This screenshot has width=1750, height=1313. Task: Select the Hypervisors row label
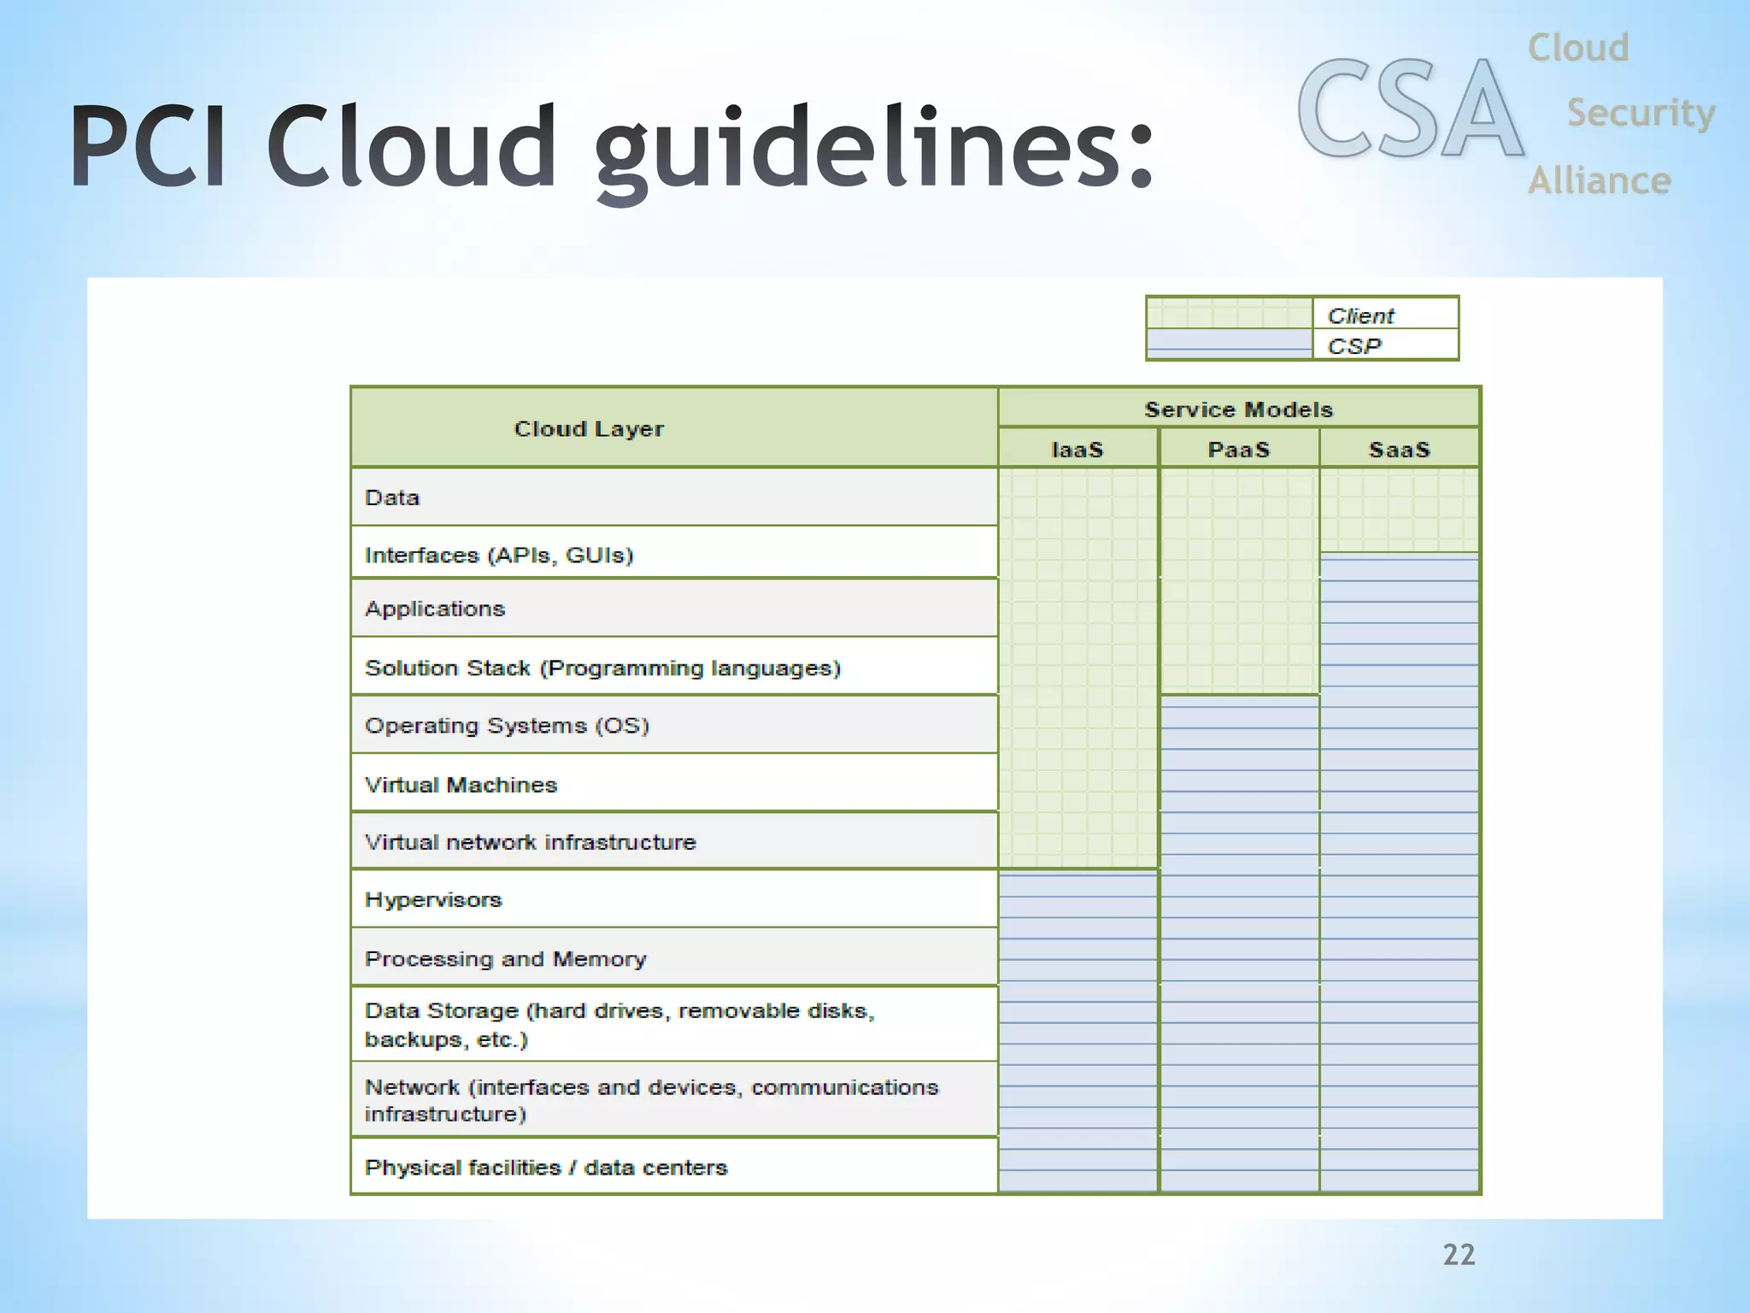[433, 899]
